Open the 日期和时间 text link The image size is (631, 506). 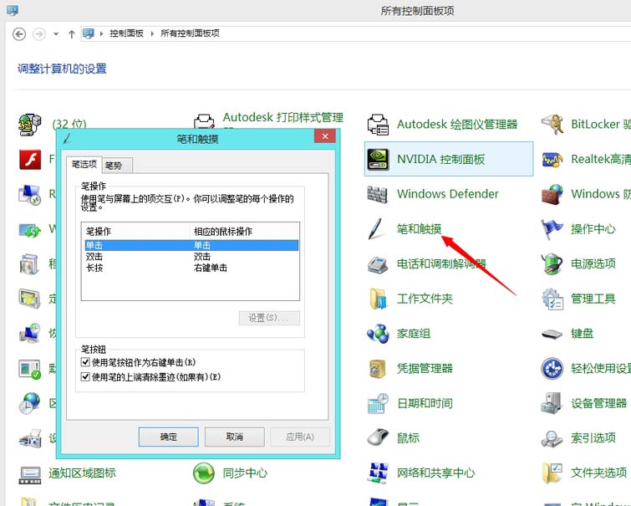tap(425, 403)
